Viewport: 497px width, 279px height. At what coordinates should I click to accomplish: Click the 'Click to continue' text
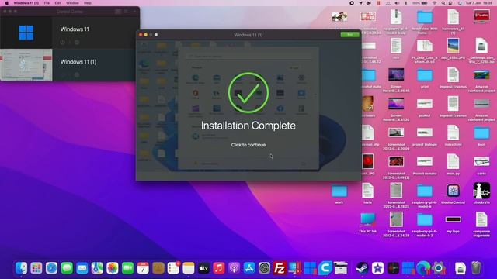[x=248, y=145]
